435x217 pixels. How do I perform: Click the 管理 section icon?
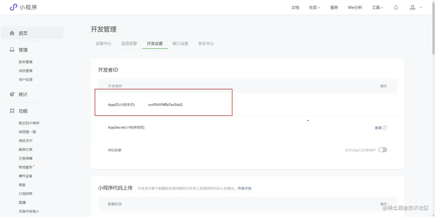[x=12, y=49]
